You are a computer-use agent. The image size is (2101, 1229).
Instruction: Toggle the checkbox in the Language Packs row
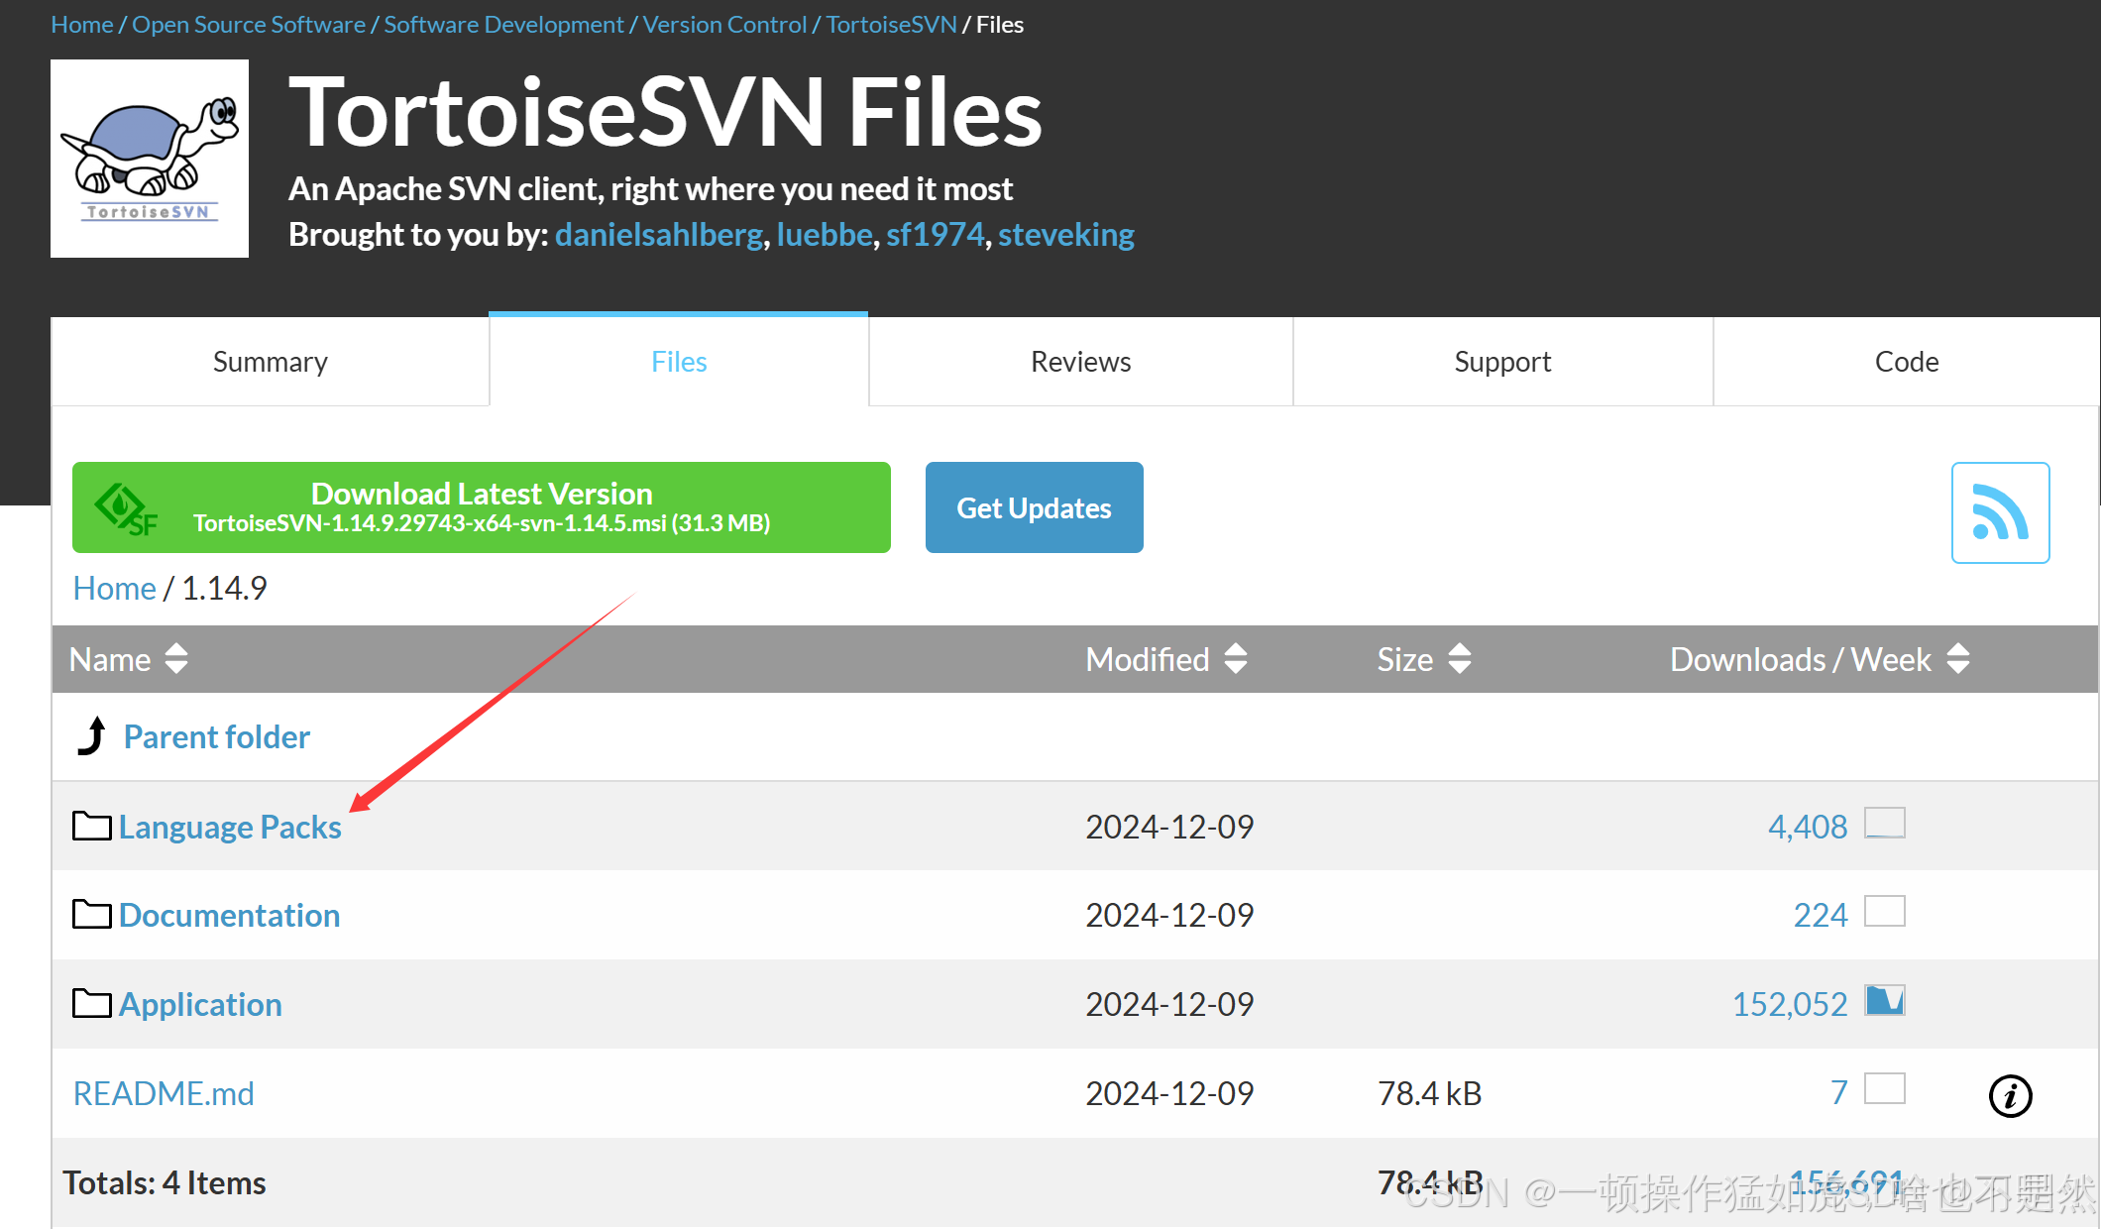[x=1886, y=823]
